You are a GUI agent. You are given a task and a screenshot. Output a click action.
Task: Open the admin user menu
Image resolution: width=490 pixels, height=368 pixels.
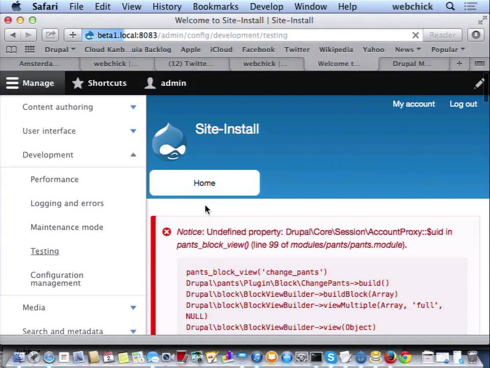click(x=165, y=83)
